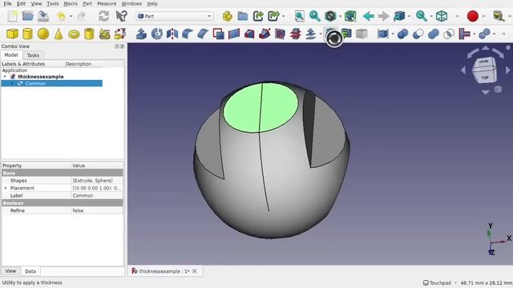Click the navigation cube right arrow

click(x=507, y=70)
